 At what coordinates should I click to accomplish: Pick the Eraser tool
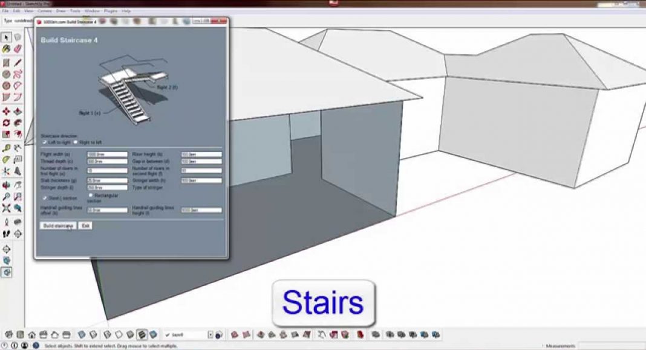coord(18,49)
